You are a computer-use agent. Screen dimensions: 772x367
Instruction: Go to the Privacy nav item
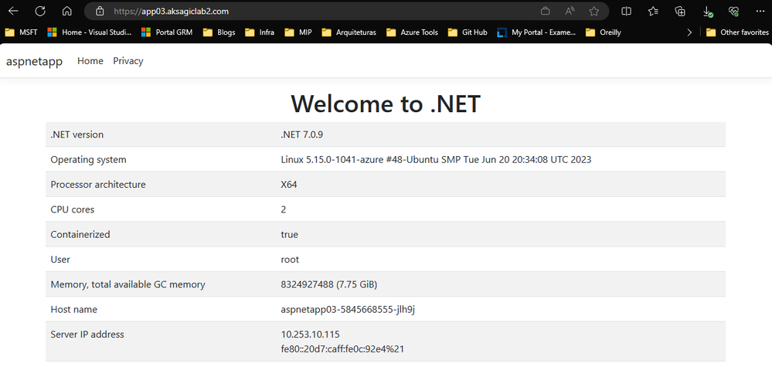(x=128, y=61)
